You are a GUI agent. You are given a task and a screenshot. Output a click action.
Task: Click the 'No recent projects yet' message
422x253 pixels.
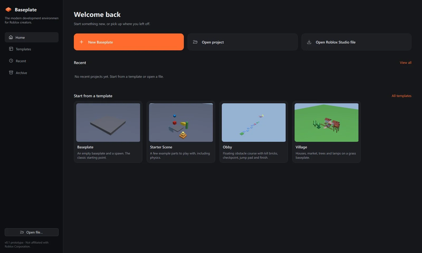(x=119, y=77)
